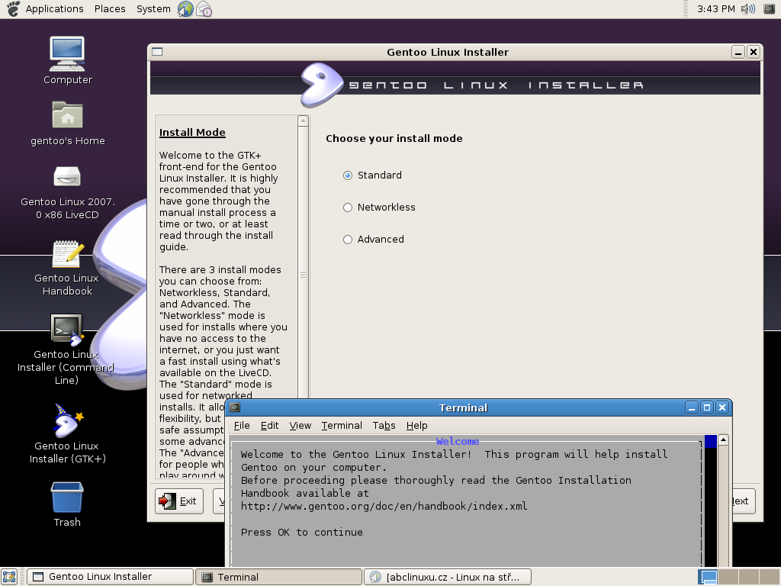Click the "Choose your install mode" heading
Viewport: 781px width, 586px height.
394,139
